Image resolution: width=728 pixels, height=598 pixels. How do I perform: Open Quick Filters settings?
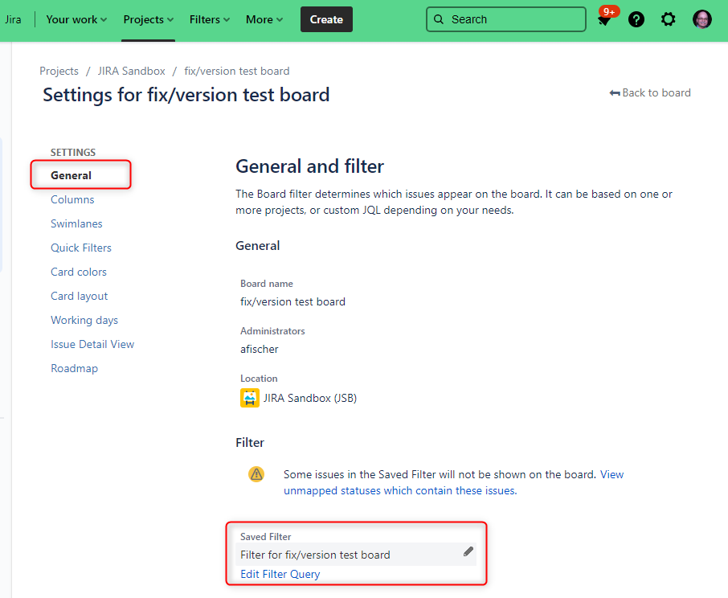click(81, 248)
